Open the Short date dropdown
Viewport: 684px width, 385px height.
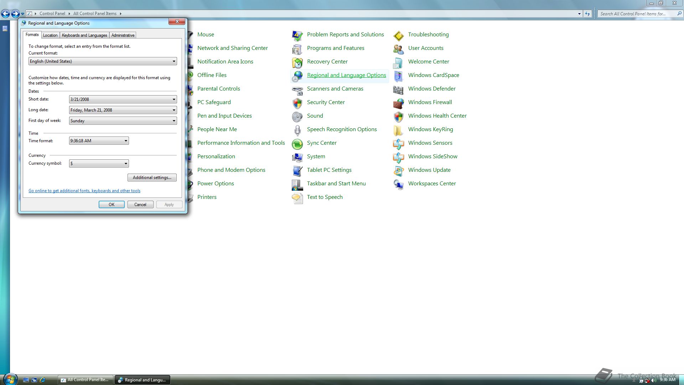pos(123,99)
